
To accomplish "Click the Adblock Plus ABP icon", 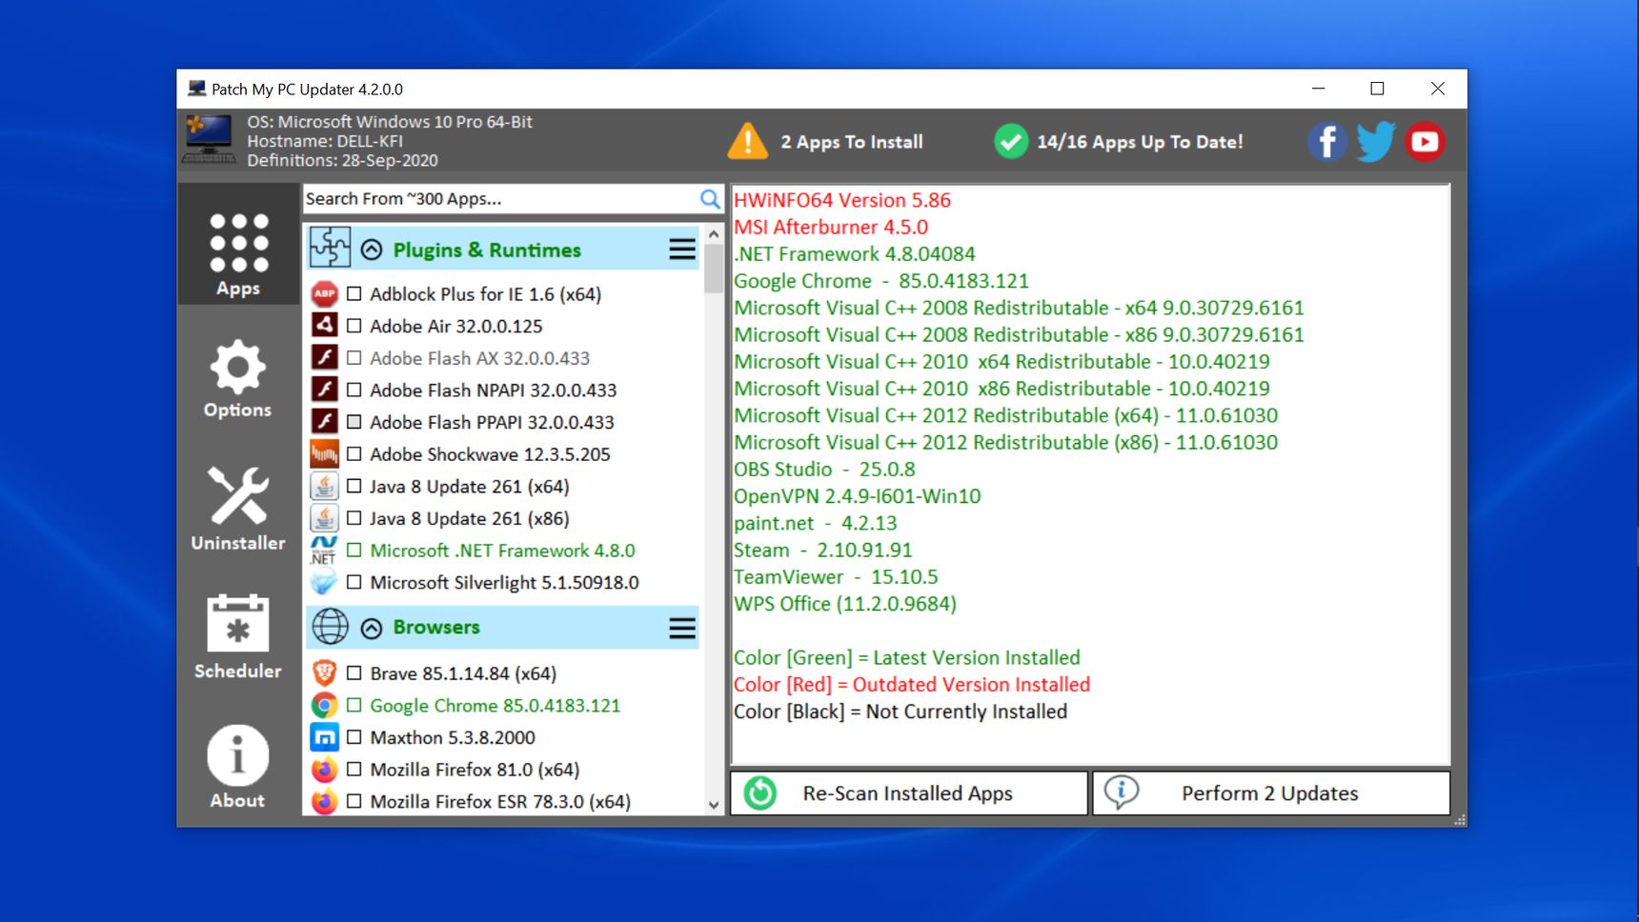I will (x=324, y=293).
